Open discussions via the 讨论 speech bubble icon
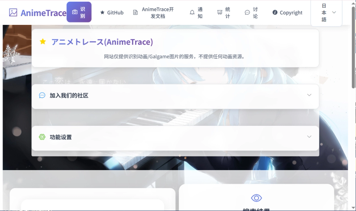The height and width of the screenshot is (211, 356). (x=247, y=12)
